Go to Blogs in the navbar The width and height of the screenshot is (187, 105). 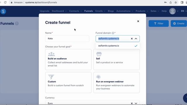pyautogui.click(x=111, y=11)
